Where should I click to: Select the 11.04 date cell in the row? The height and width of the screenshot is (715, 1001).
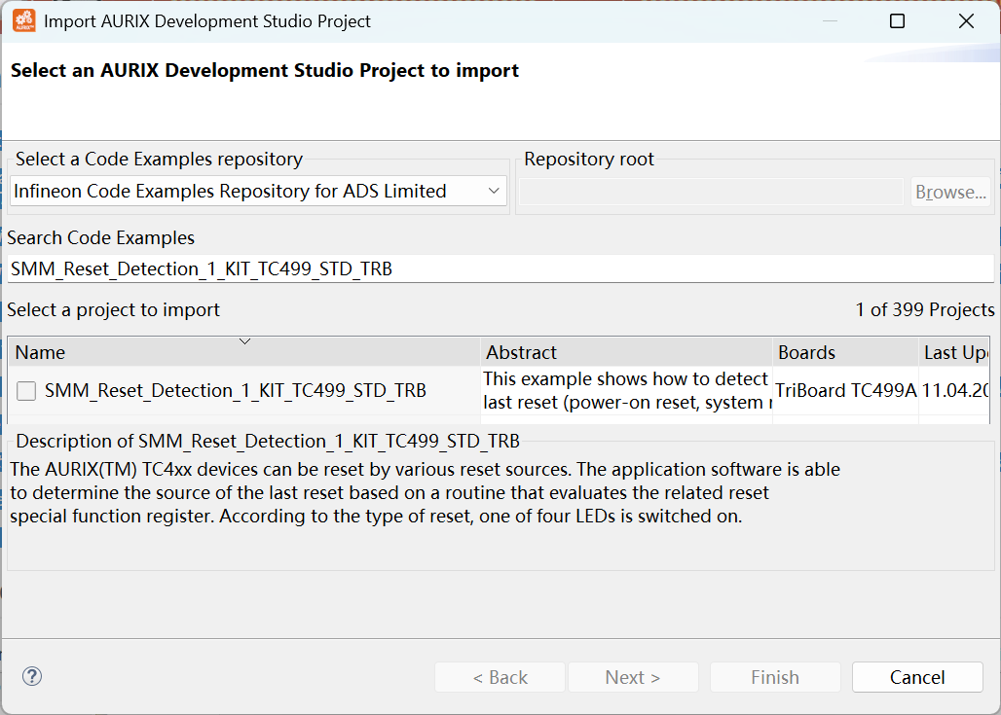(x=955, y=391)
